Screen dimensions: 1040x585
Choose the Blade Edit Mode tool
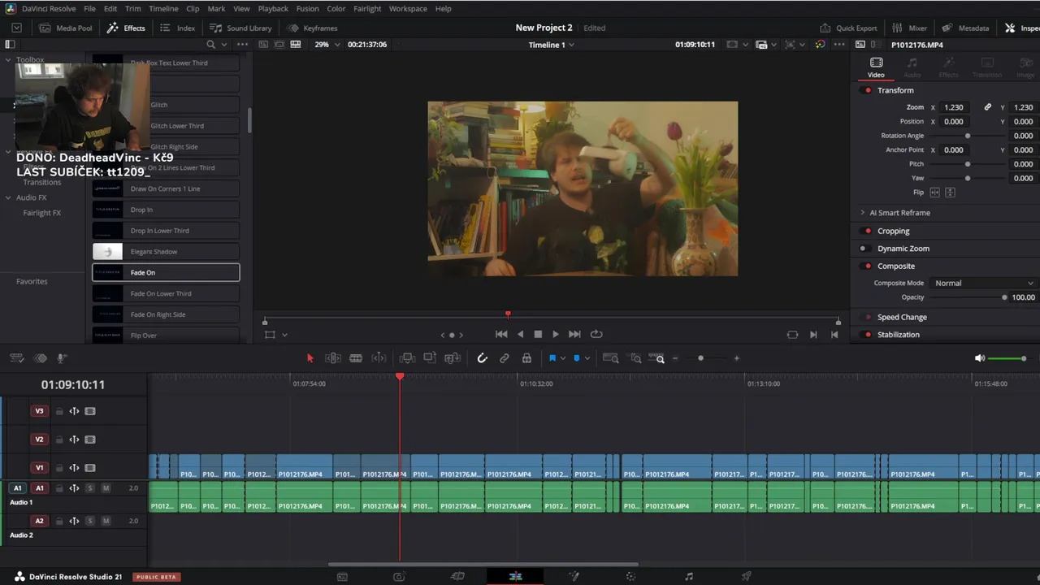356,358
